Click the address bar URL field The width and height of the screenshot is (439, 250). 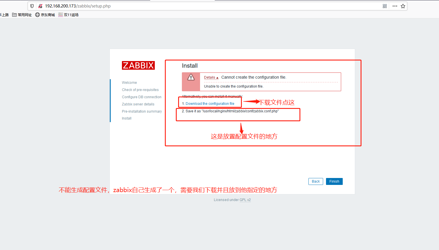[202, 6]
